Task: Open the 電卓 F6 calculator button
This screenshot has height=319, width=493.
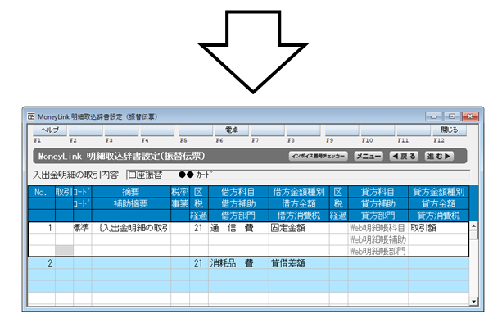Action: (x=232, y=130)
